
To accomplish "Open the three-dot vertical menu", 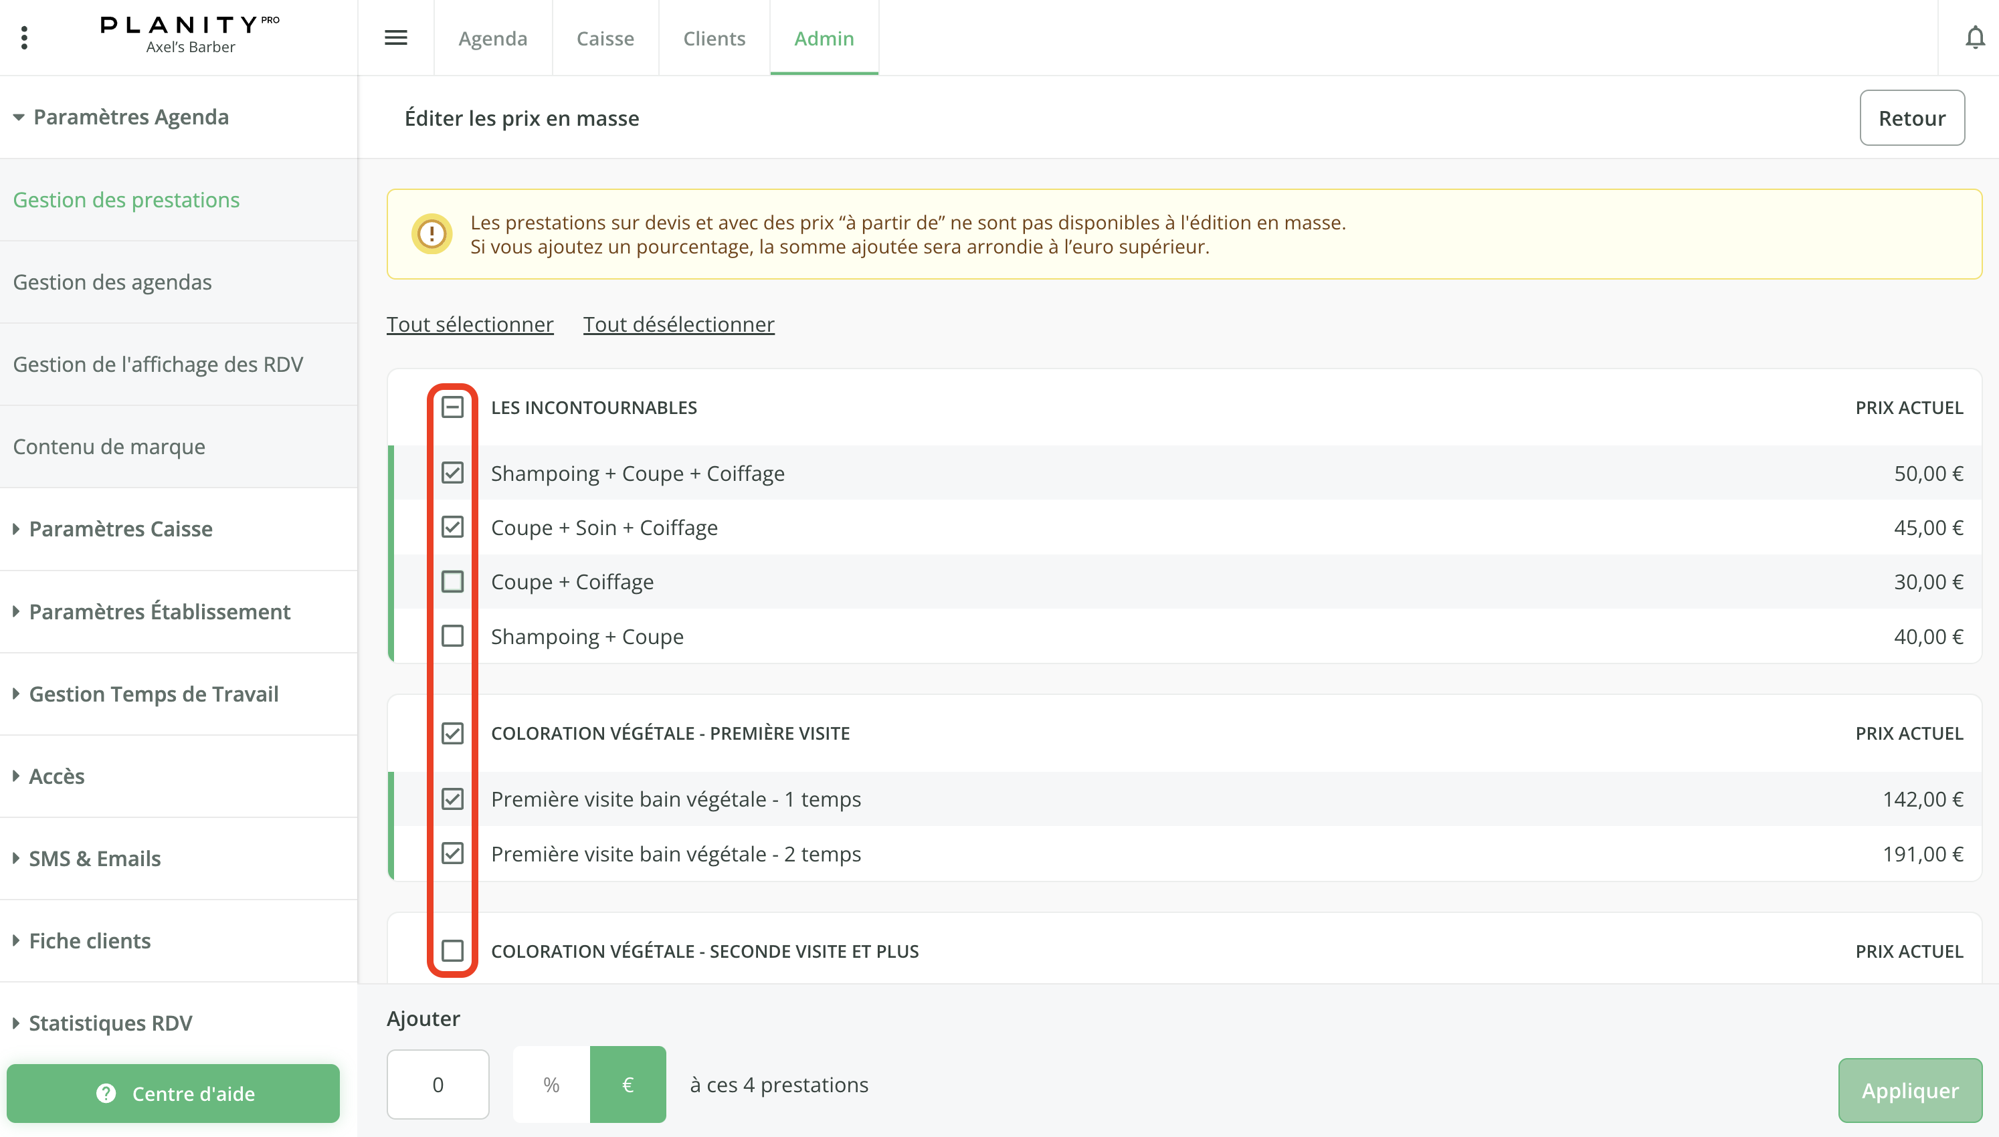I will [24, 37].
